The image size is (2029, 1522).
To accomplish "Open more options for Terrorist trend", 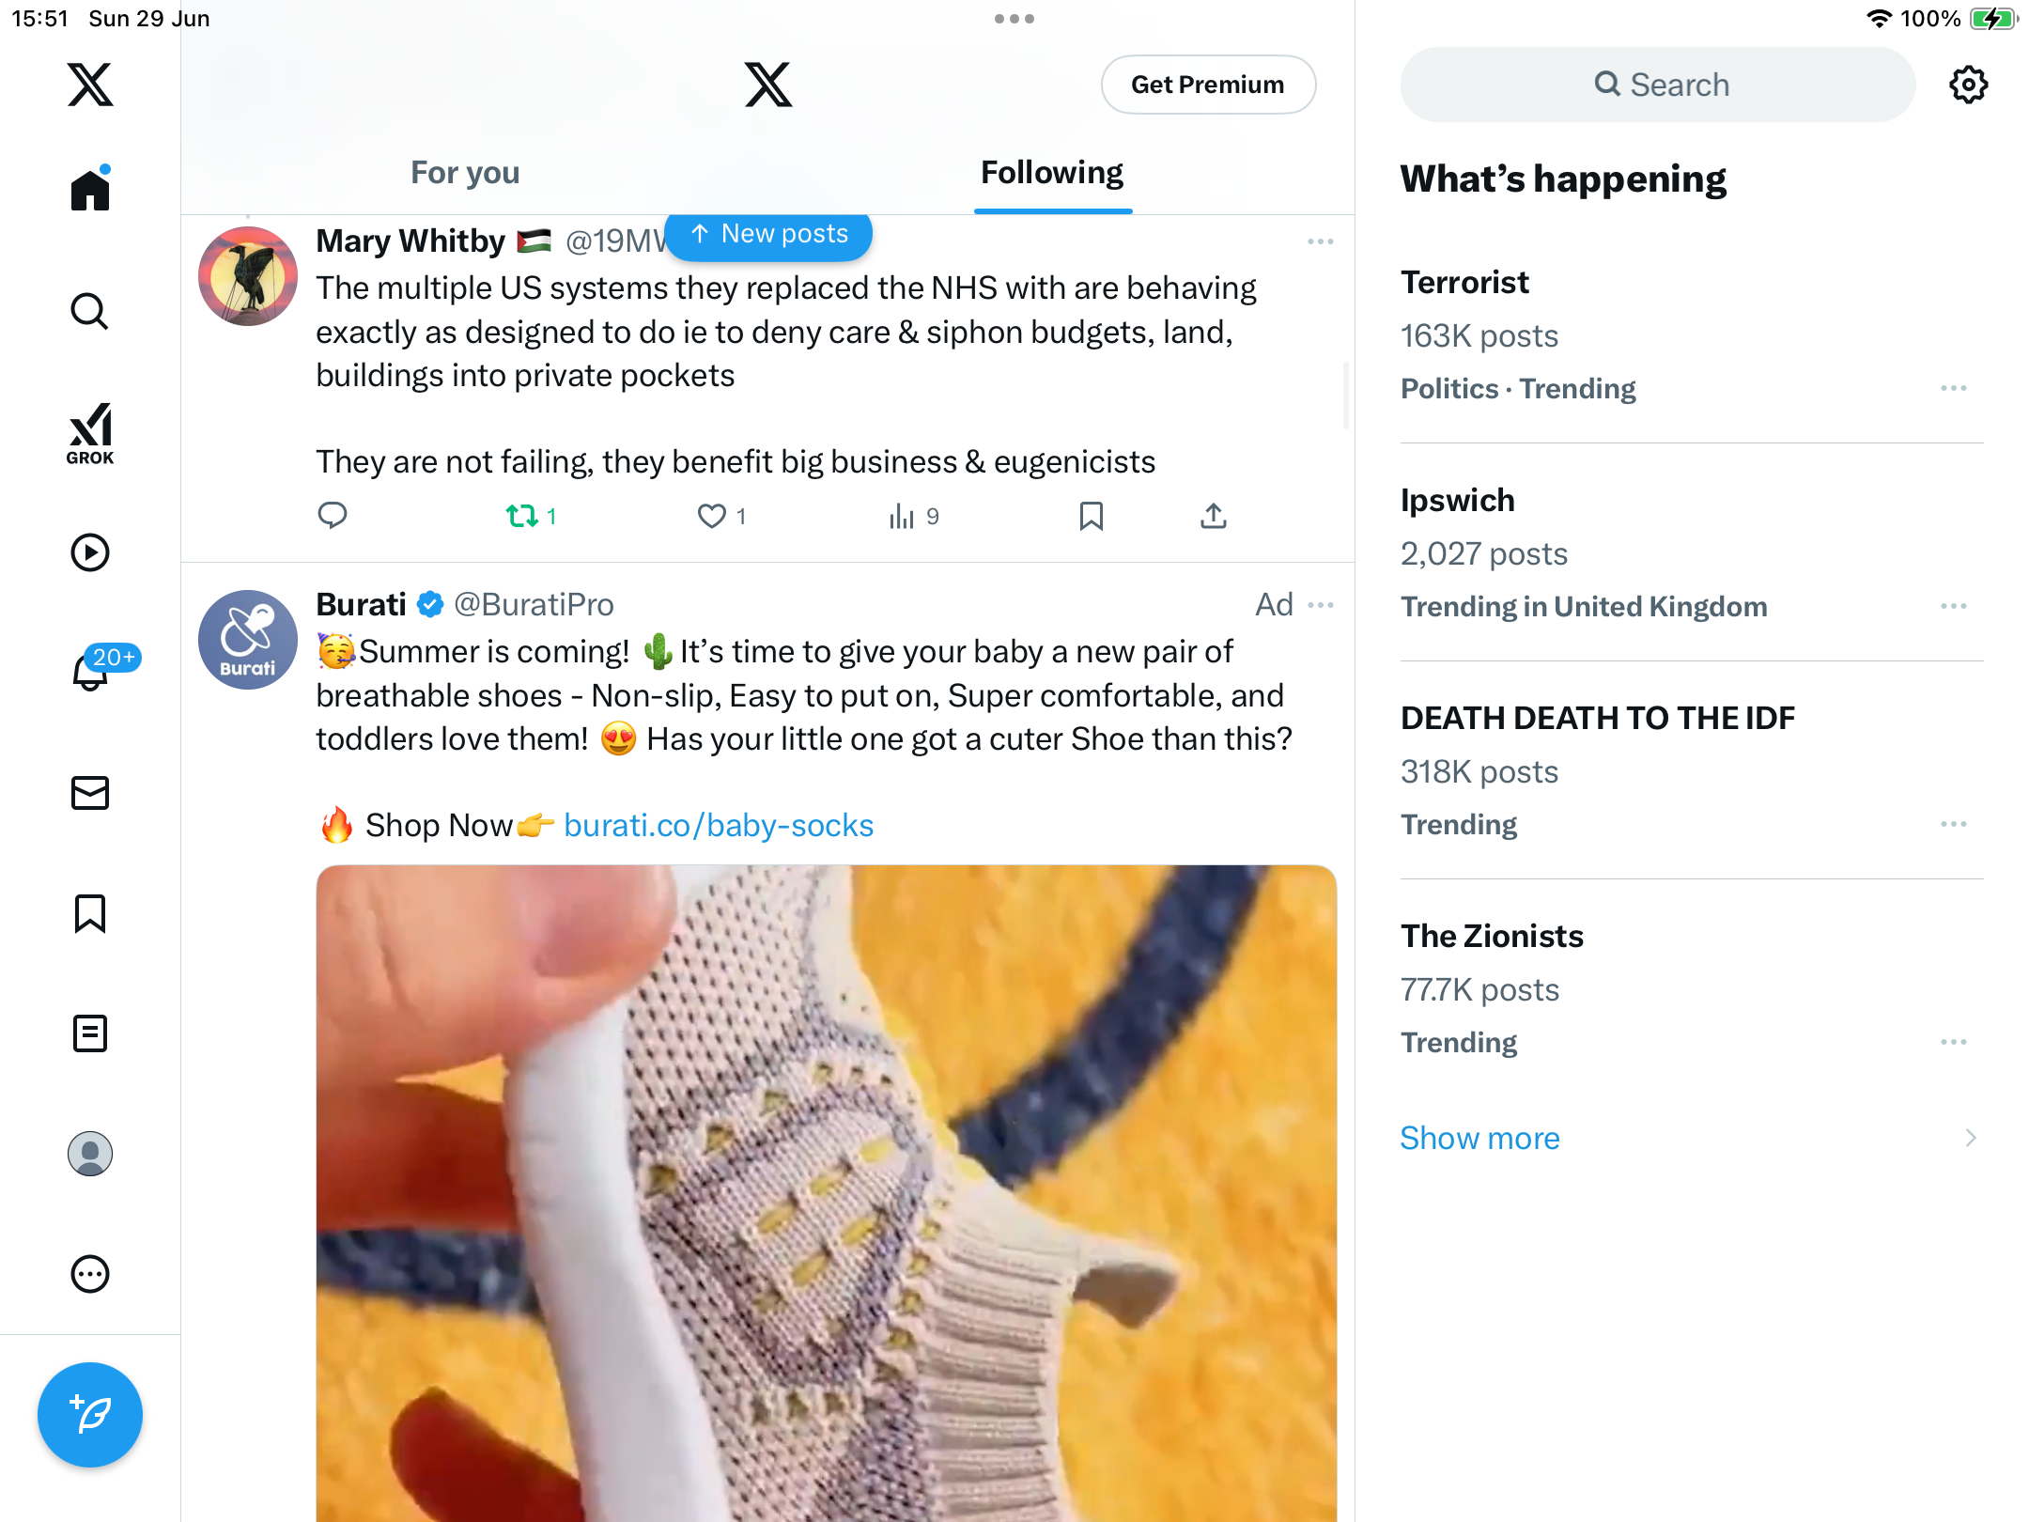I will [x=1954, y=388].
